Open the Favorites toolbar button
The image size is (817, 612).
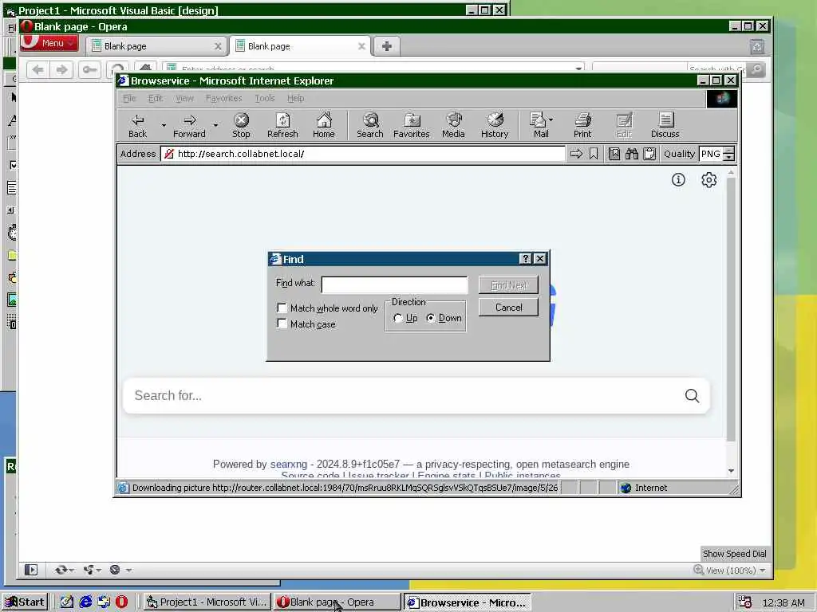pos(411,126)
